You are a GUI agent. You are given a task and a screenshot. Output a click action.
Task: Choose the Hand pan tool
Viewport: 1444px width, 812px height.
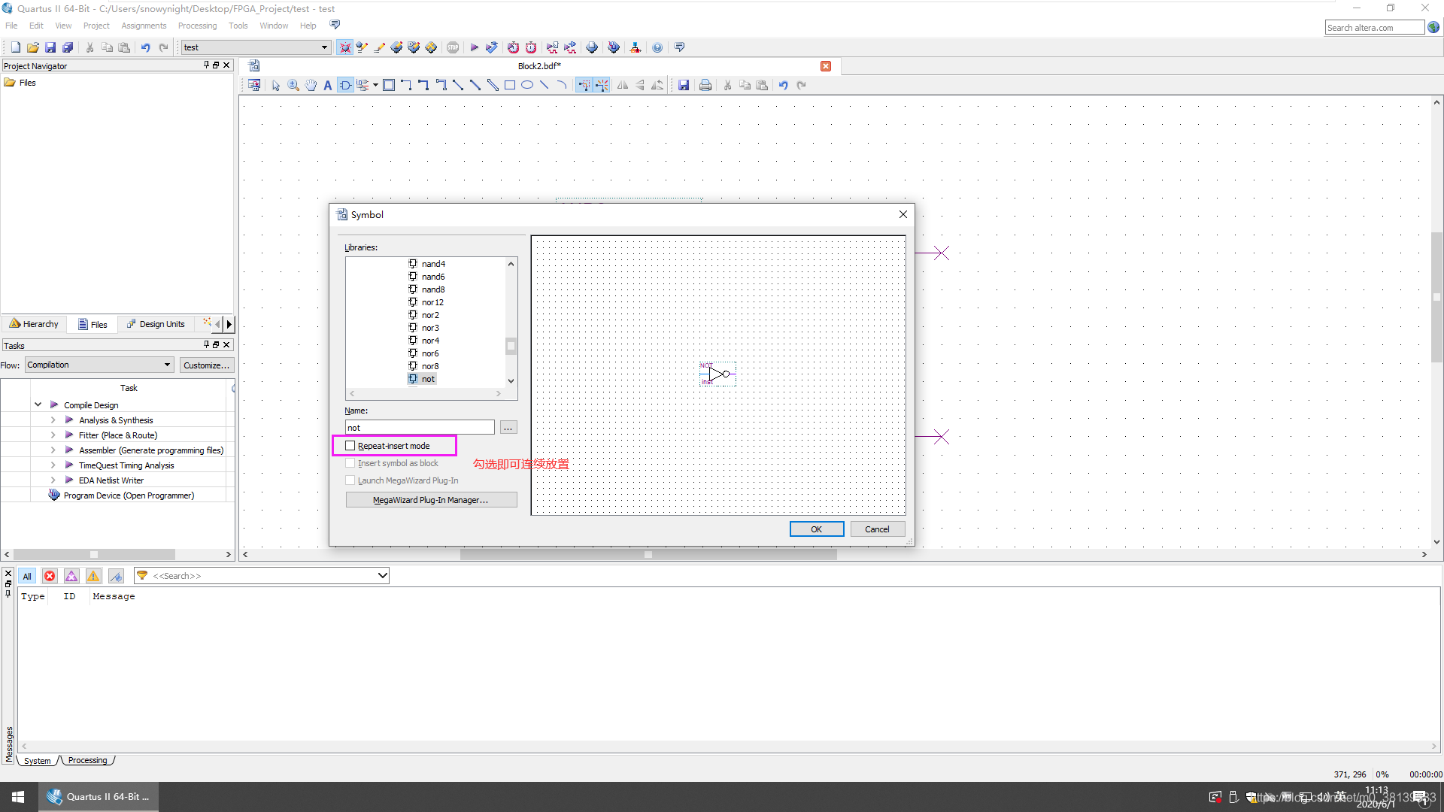(311, 85)
